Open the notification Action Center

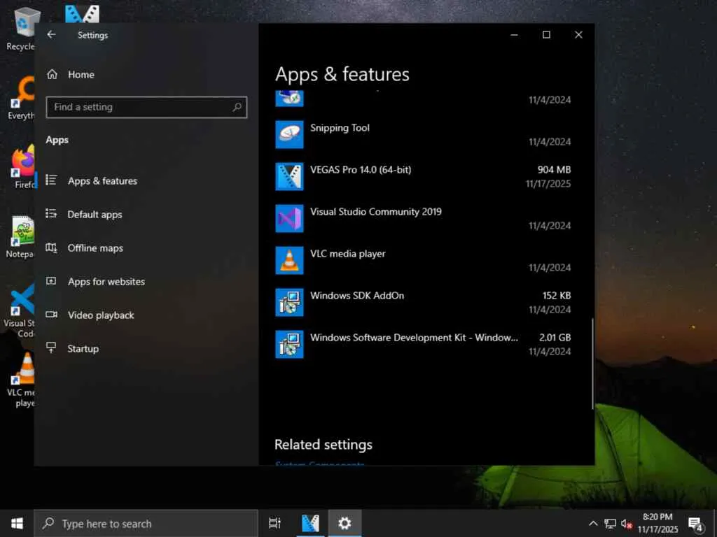click(x=696, y=524)
